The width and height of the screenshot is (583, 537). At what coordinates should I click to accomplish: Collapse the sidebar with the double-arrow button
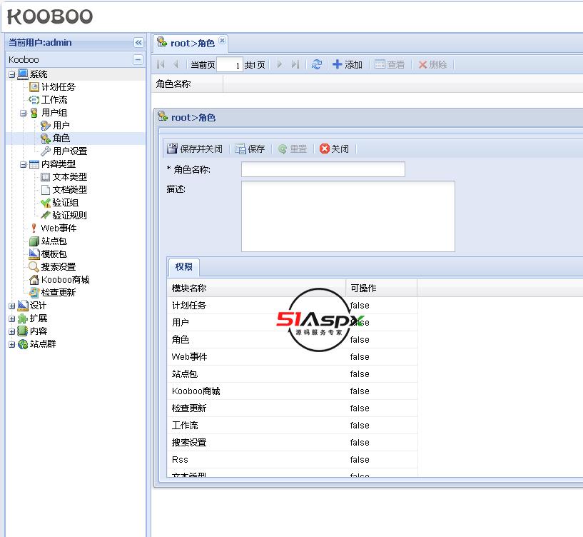click(138, 42)
